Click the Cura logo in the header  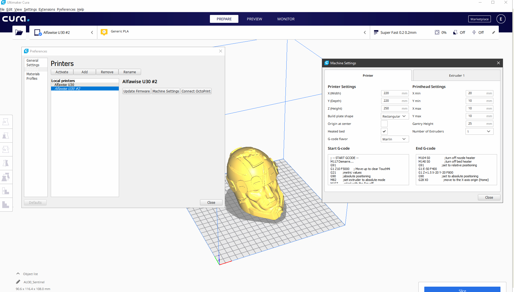16,19
